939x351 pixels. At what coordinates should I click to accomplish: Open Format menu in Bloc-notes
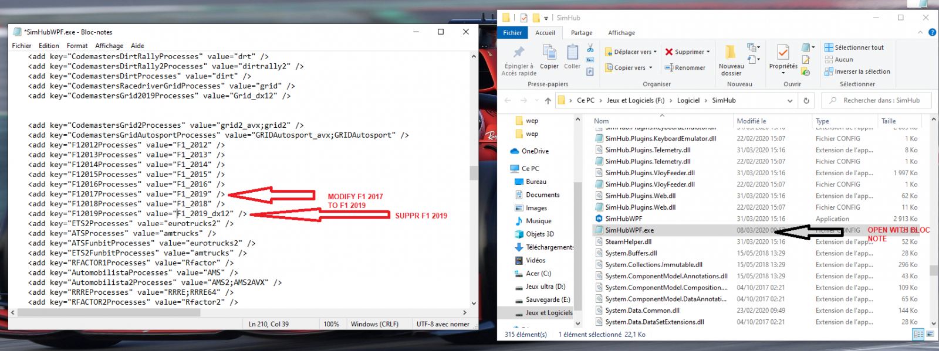coord(77,46)
